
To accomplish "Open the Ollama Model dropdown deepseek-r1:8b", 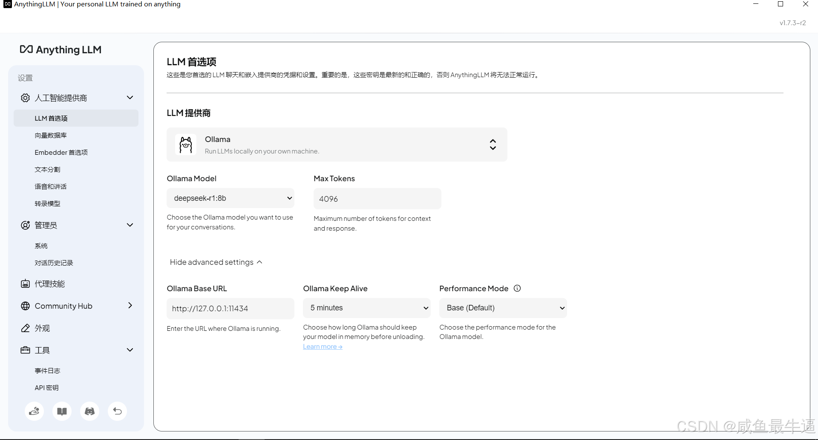I will pyautogui.click(x=230, y=198).
